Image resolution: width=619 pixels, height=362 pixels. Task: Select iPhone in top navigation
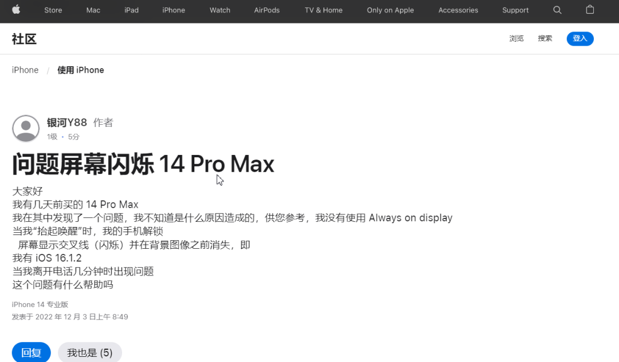(174, 10)
